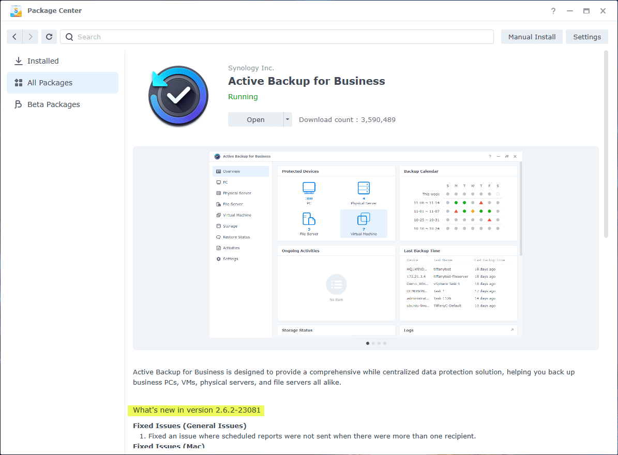The height and width of the screenshot is (455, 618).
Task: Click the Beta Packages B icon
Action: (18, 104)
